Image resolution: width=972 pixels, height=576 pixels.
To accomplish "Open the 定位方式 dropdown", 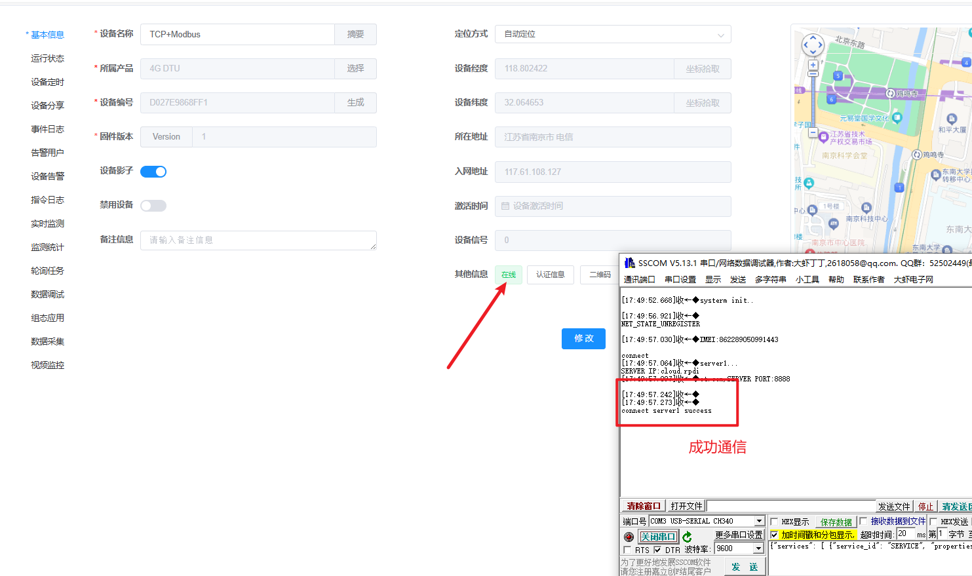I will (612, 34).
